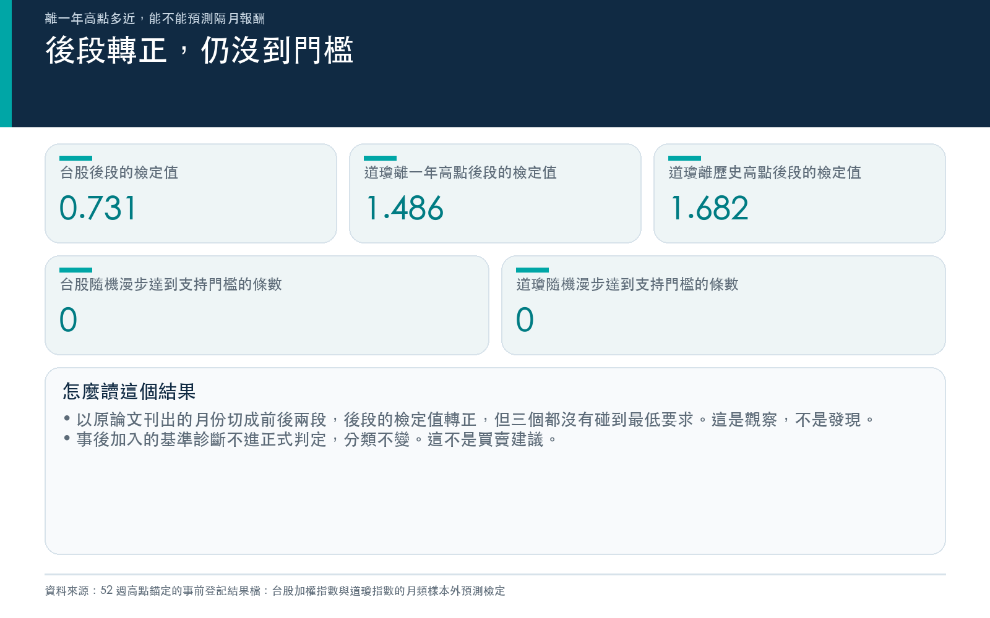Click the headline '後段轉正，仍沒到門檻'
This screenshot has height=618, width=990.
point(199,50)
